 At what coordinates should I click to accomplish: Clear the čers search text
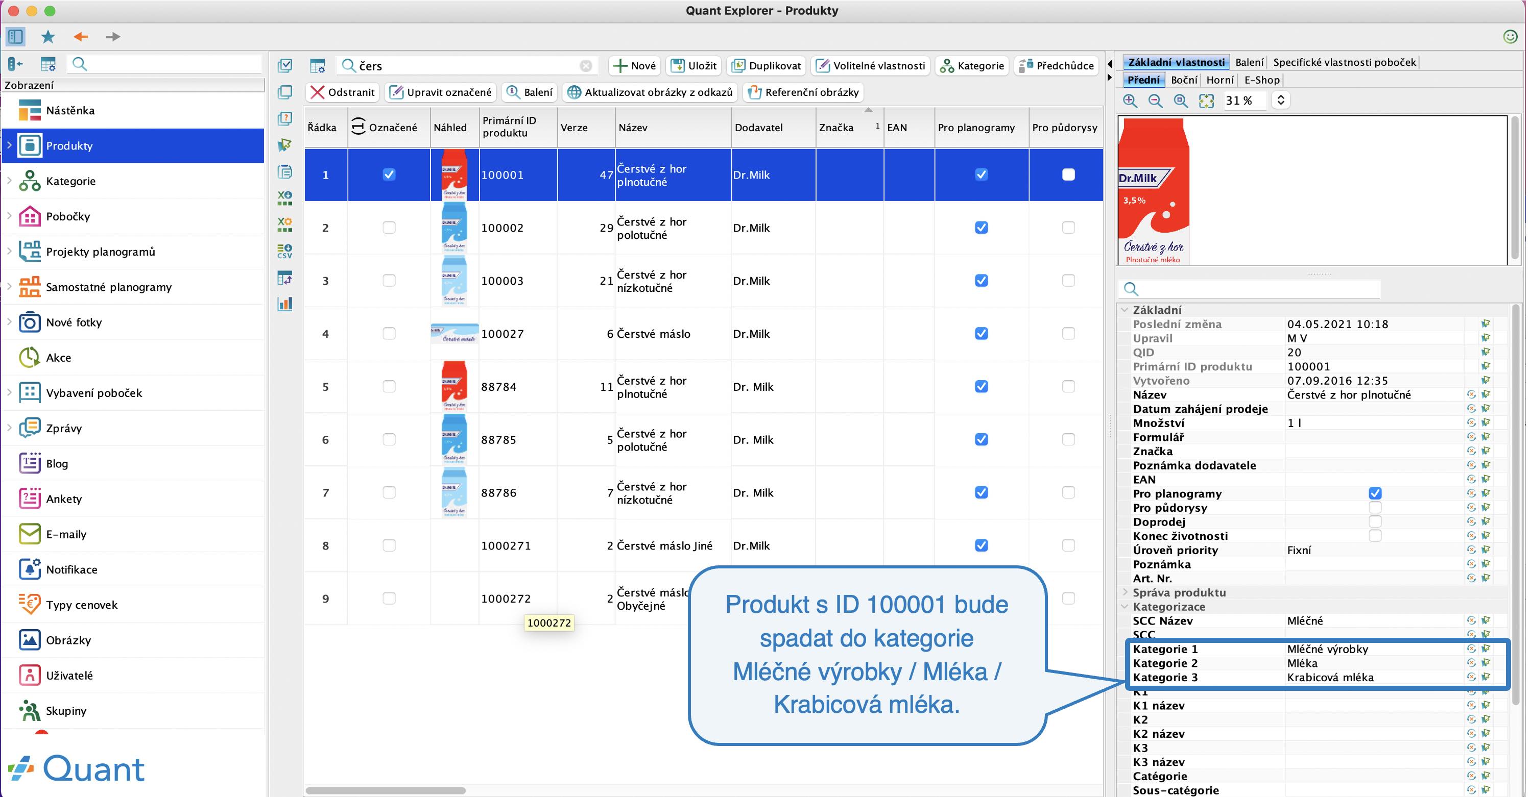click(x=586, y=66)
